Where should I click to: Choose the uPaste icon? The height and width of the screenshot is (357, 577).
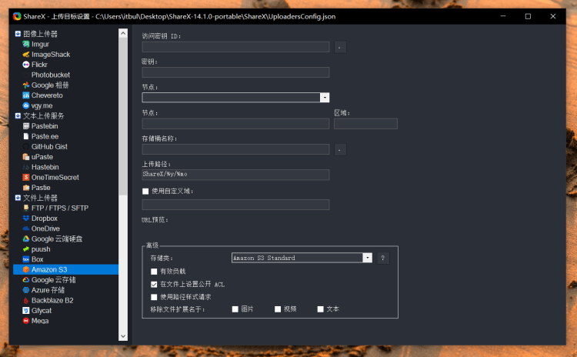pos(25,157)
